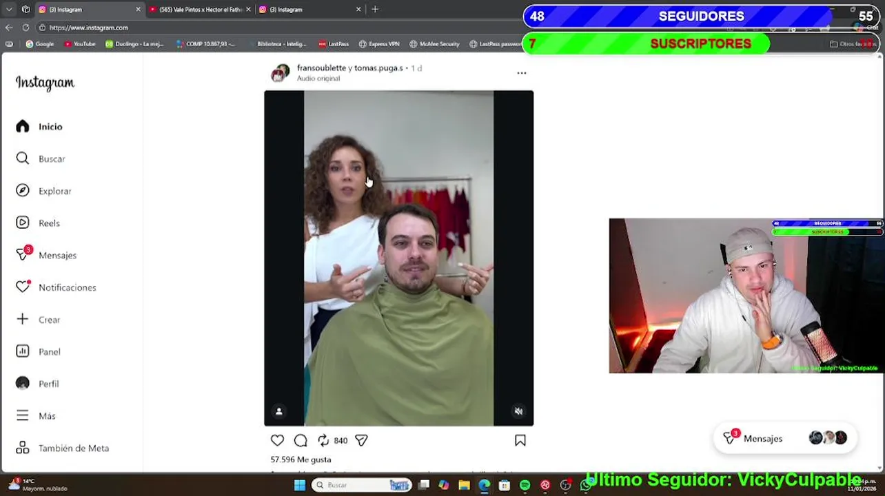Open the Inicio home icon in sidebar

click(x=23, y=127)
